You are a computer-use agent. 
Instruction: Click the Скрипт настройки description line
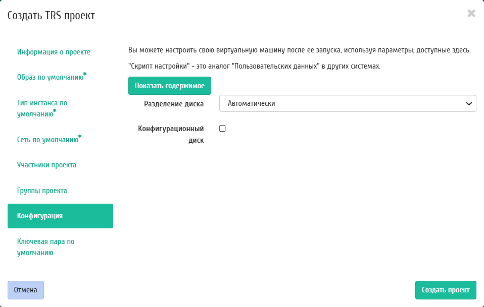click(253, 66)
